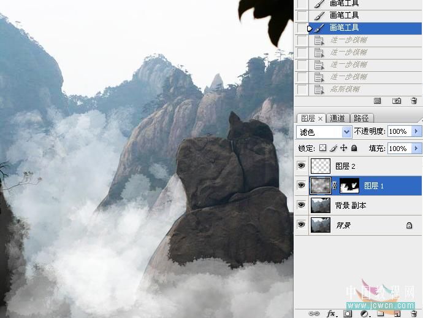Click the link layers icon

(314, 314)
